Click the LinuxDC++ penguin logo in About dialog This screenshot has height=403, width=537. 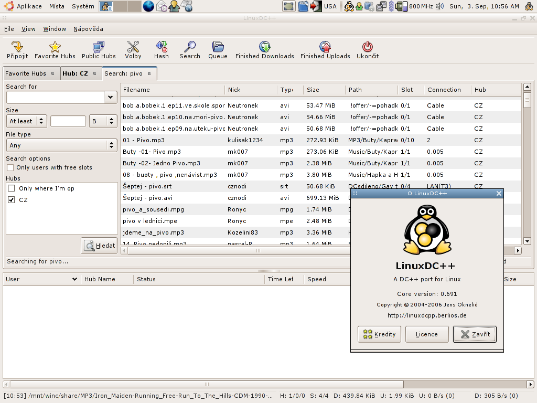click(x=427, y=230)
